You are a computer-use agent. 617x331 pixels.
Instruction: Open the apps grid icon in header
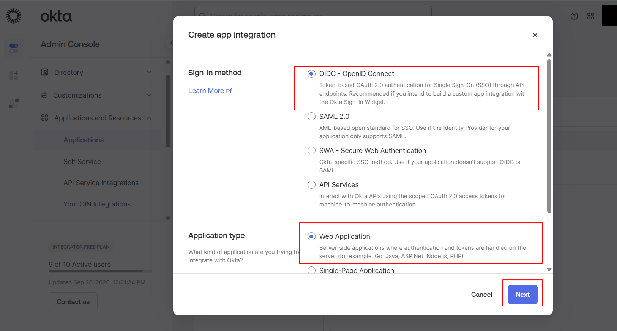click(x=590, y=16)
